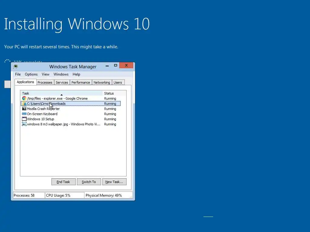Close the Windows Task Manager window

click(x=126, y=65)
